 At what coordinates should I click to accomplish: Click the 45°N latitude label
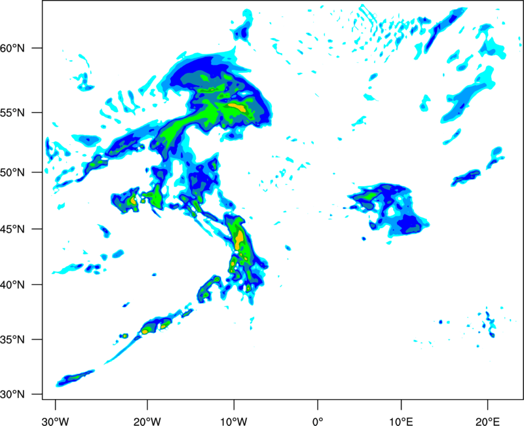pos(12,229)
